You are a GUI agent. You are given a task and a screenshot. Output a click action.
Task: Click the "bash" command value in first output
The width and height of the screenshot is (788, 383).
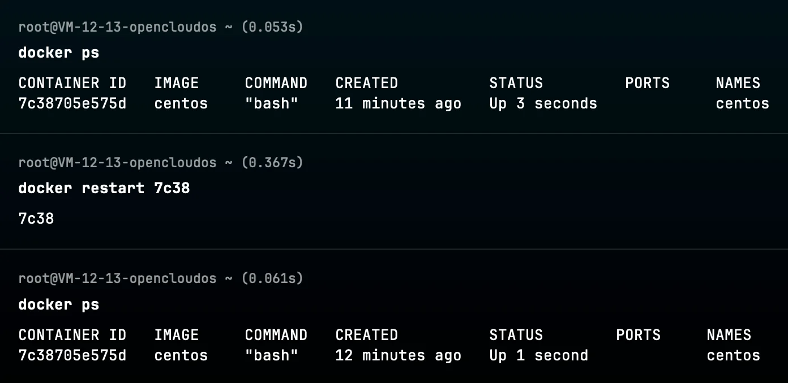pyautogui.click(x=272, y=104)
